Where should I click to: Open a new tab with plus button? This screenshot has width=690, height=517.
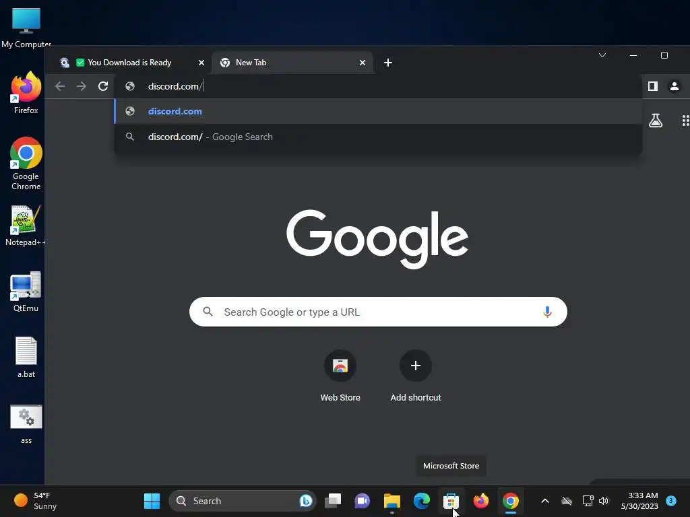click(387, 63)
